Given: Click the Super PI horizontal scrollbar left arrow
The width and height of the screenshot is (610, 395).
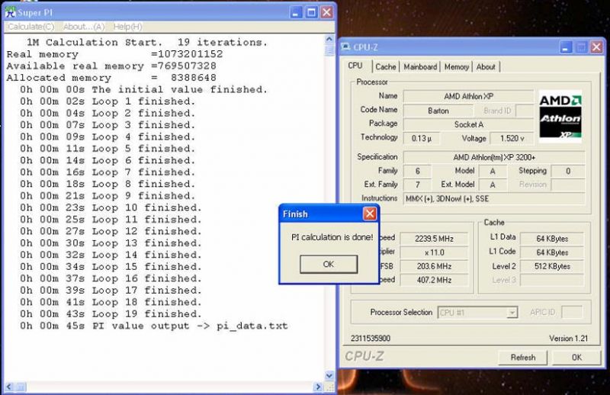Looking at the screenshot, I should tap(9, 387).
